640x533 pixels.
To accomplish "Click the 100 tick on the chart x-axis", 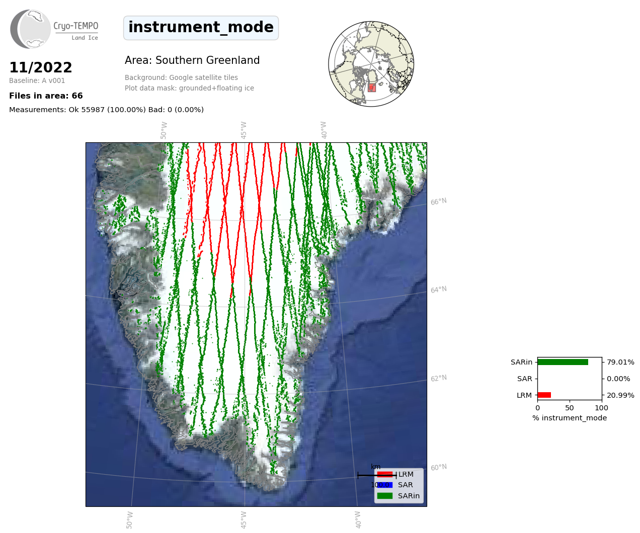I will [x=602, y=408].
